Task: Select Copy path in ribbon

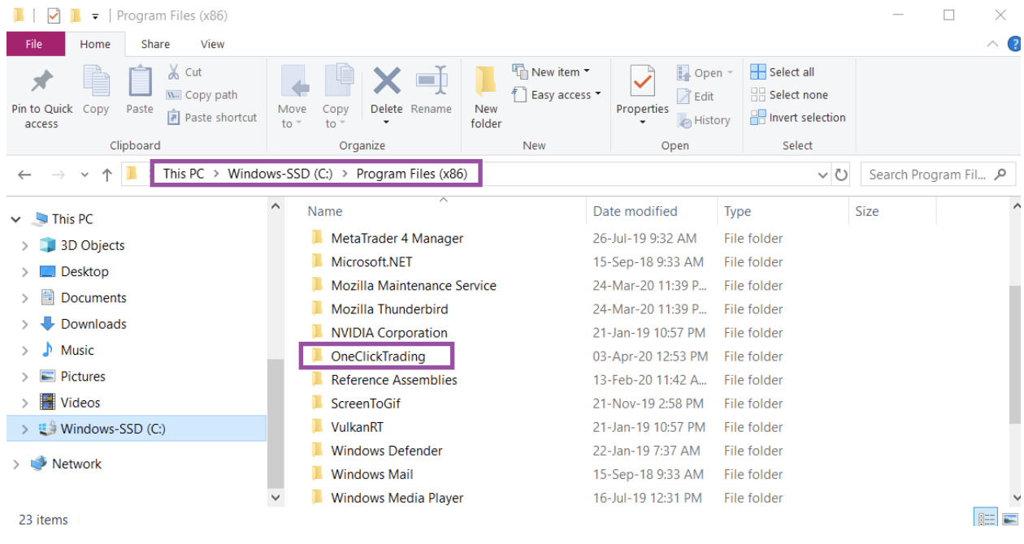Action: tap(202, 94)
